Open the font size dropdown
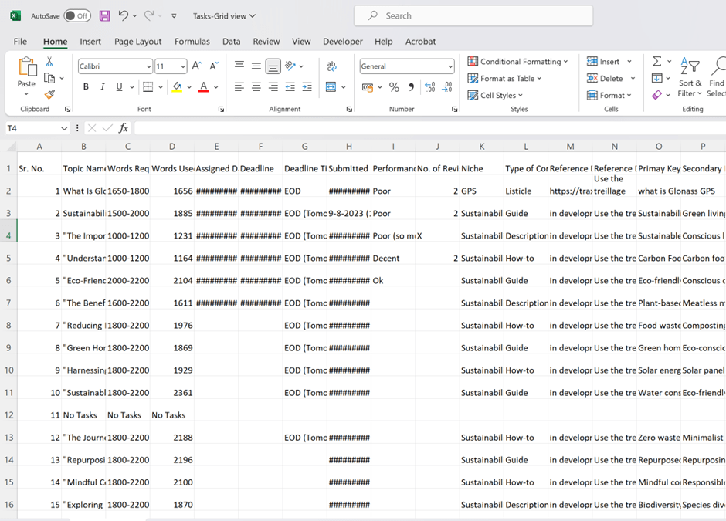 (x=183, y=66)
